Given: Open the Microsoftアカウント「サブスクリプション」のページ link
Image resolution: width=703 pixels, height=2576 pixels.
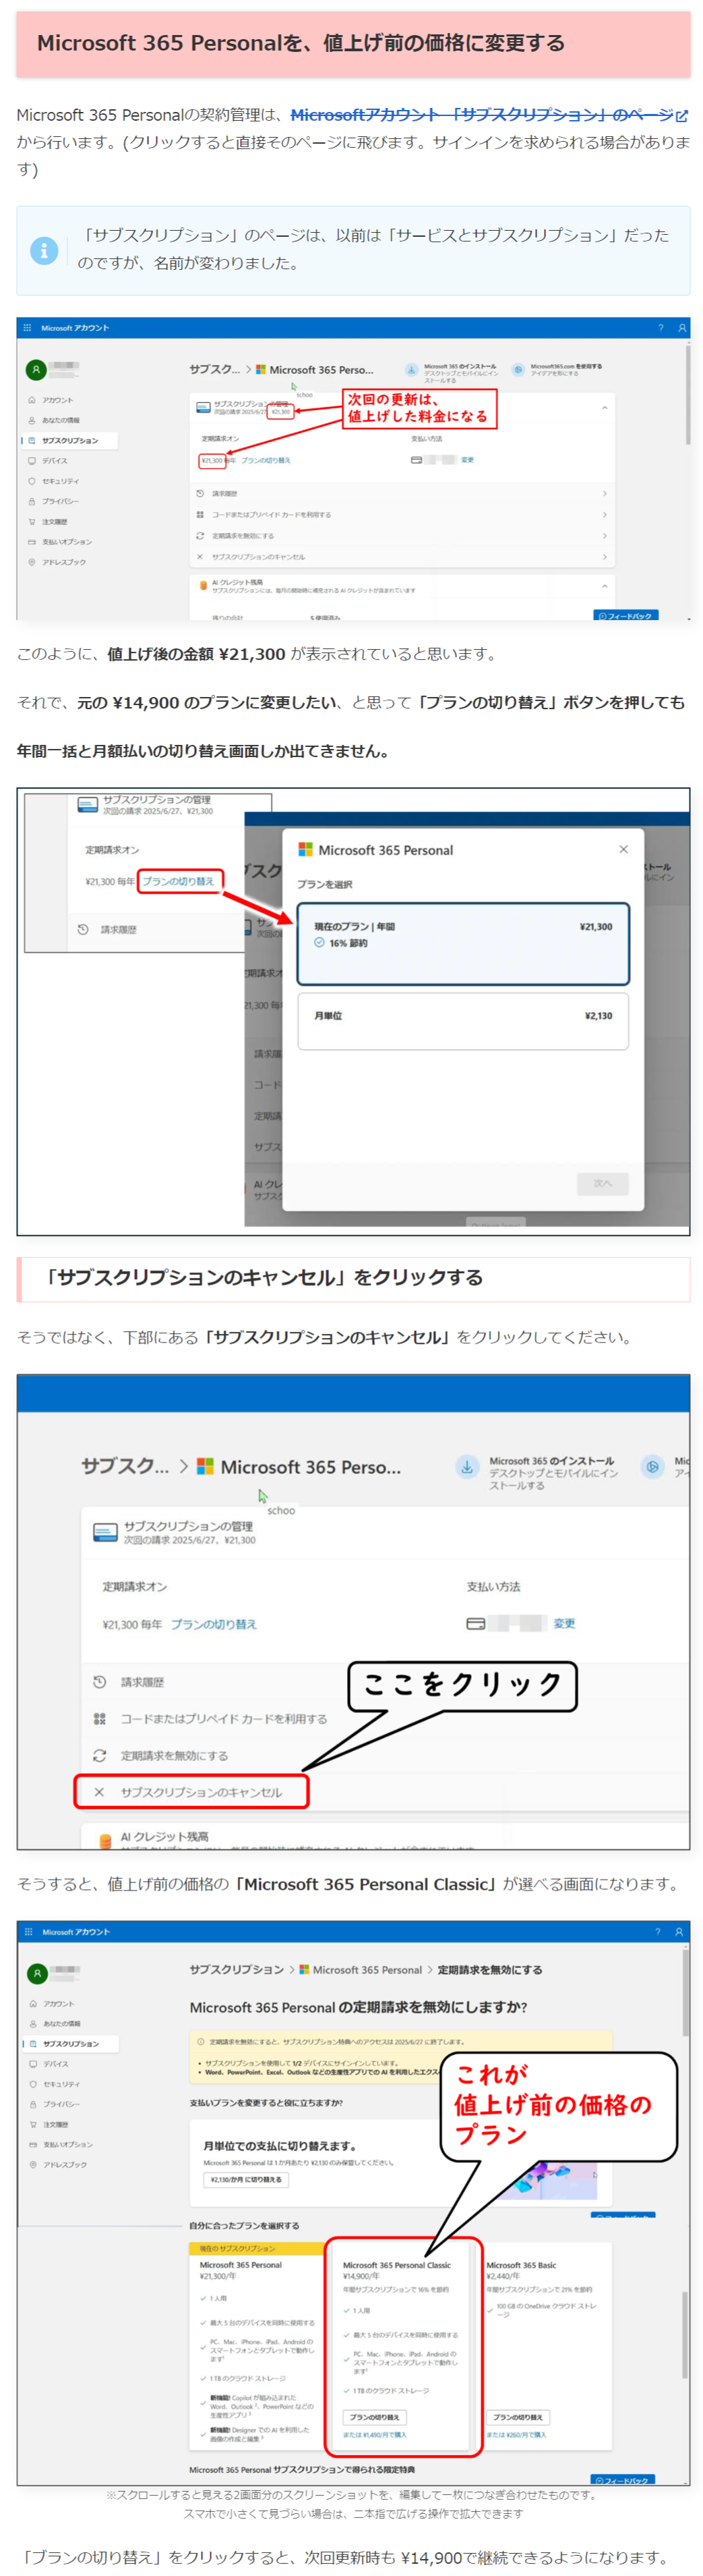Looking at the screenshot, I should click(x=489, y=115).
